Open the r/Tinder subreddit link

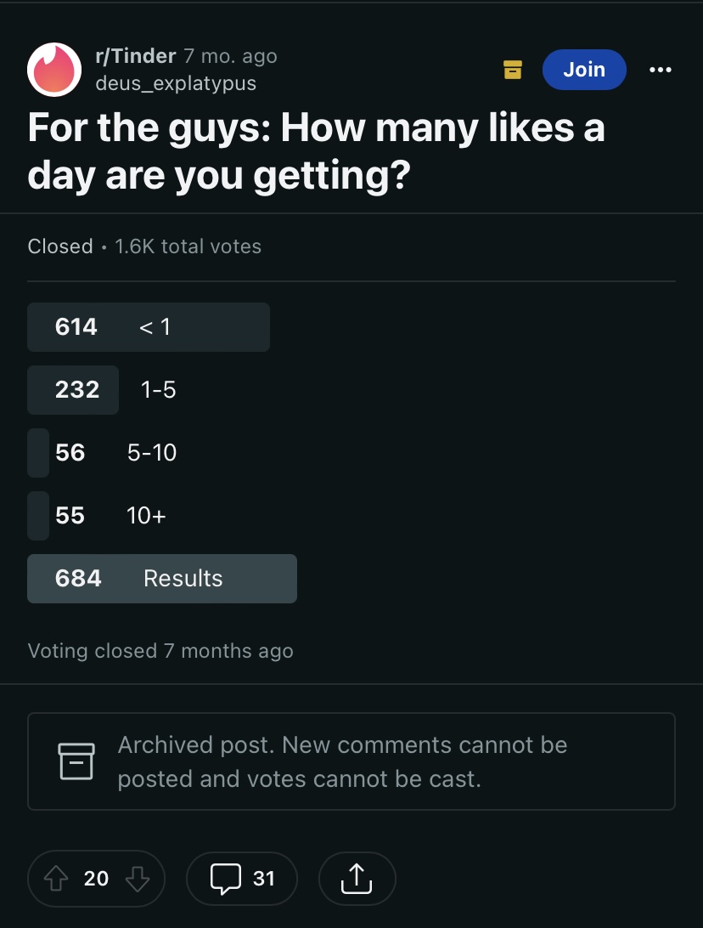(135, 55)
